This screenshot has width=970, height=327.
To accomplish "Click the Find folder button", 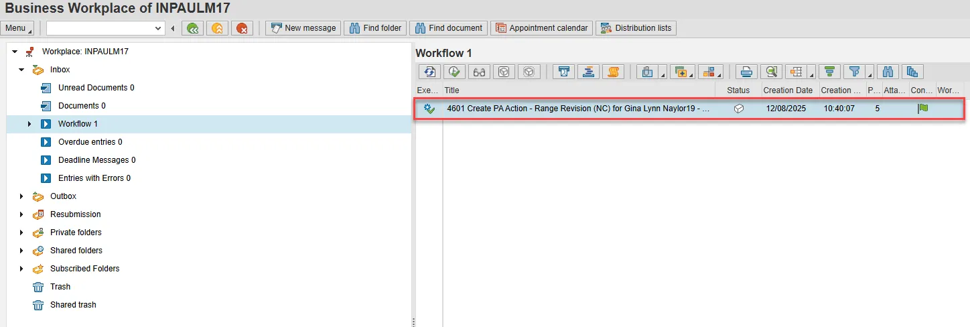I will click(x=374, y=28).
